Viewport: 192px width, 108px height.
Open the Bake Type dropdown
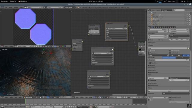pyautogui.click(x=175, y=94)
